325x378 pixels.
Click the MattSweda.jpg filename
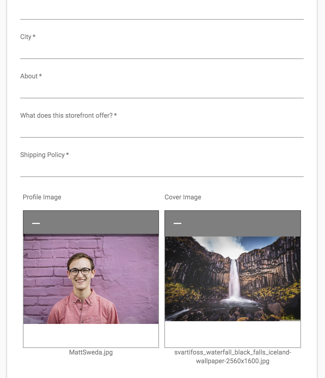pos(91,352)
